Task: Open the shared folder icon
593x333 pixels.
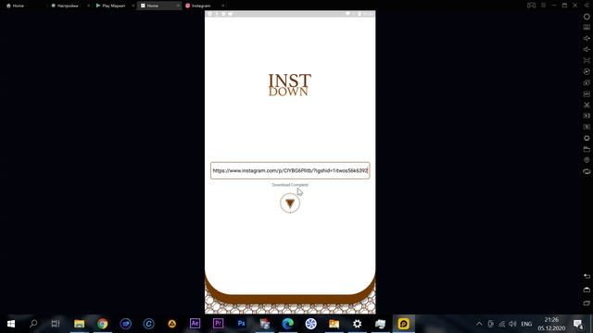Action: pos(587,149)
